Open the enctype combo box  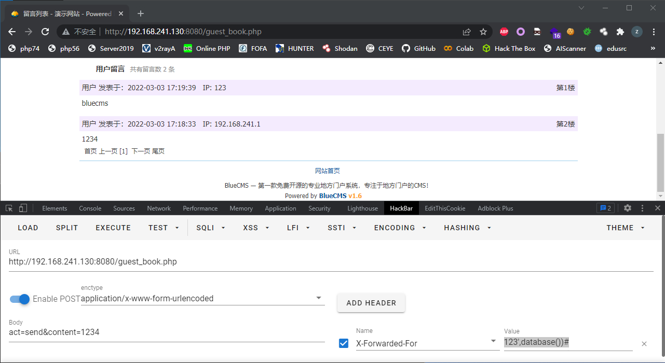point(202,299)
